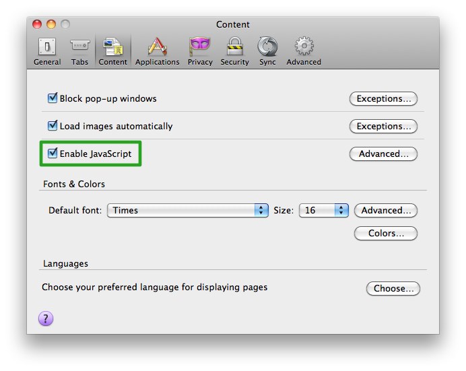Toggle Load images automatically checkbox

53,125
